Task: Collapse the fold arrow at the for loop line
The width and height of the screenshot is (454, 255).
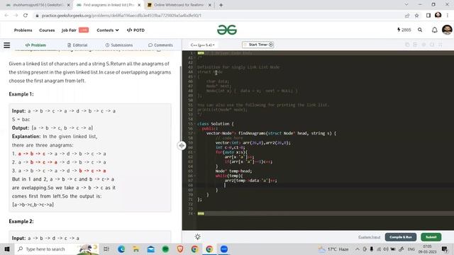Action: (x=194, y=152)
